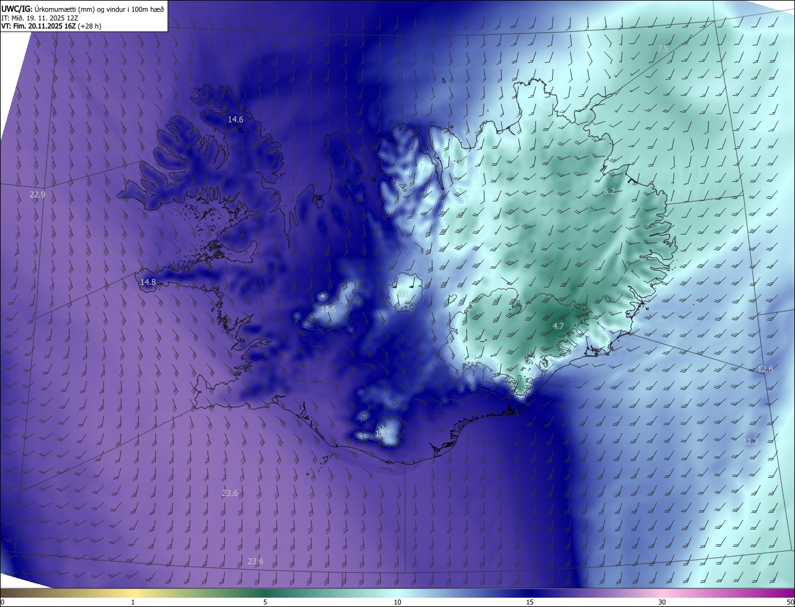
Task: Click the 15 tick on the color scale
Action: [530, 602]
